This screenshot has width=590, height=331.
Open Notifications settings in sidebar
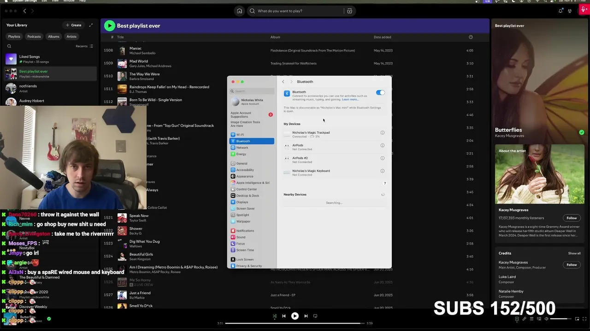pos(252,231)
